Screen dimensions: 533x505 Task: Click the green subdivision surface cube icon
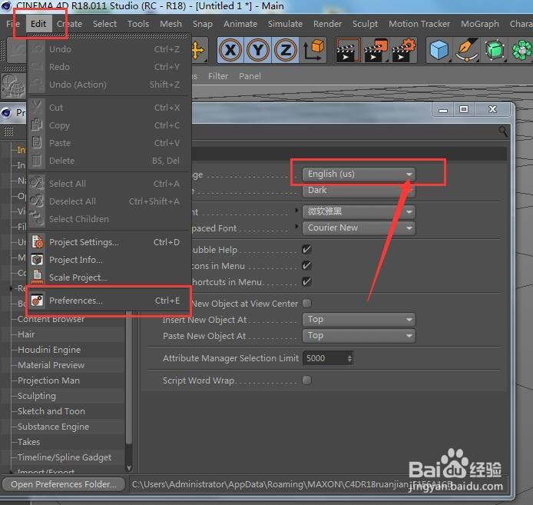click(x=495, y=51)
